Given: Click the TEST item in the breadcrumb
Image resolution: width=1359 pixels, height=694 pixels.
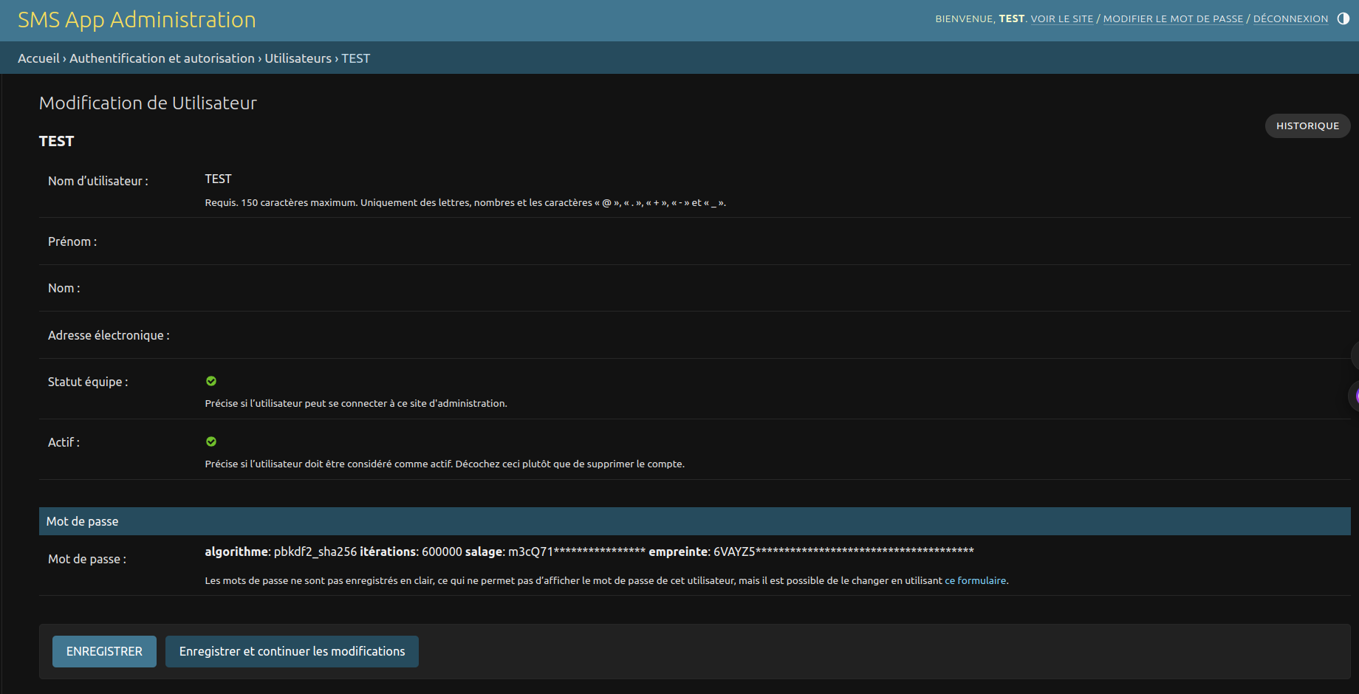Looking at the screenshot, I should click(356, 58).
